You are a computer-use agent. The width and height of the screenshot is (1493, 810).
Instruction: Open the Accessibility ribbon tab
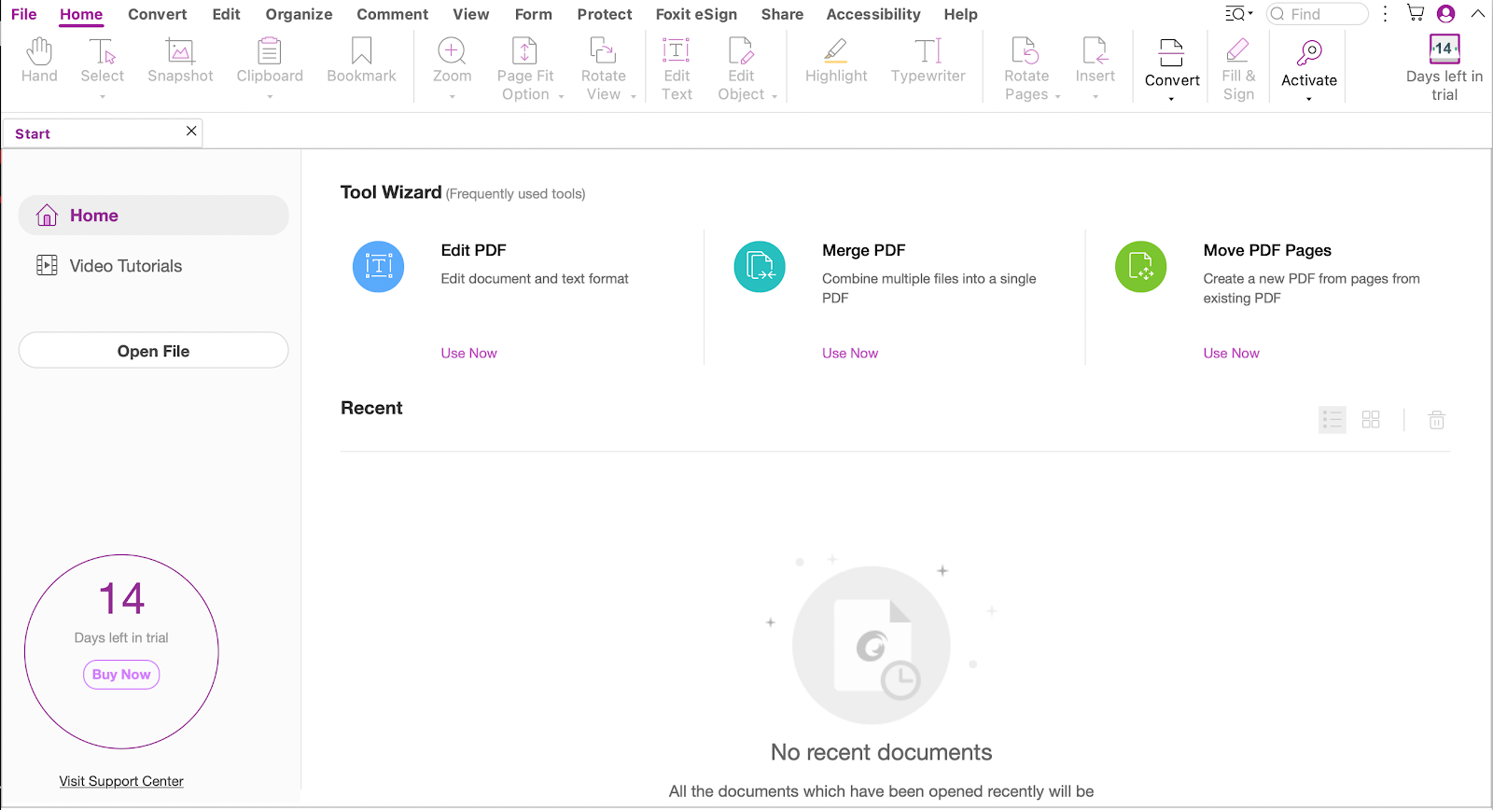click(x=873, y=14)
